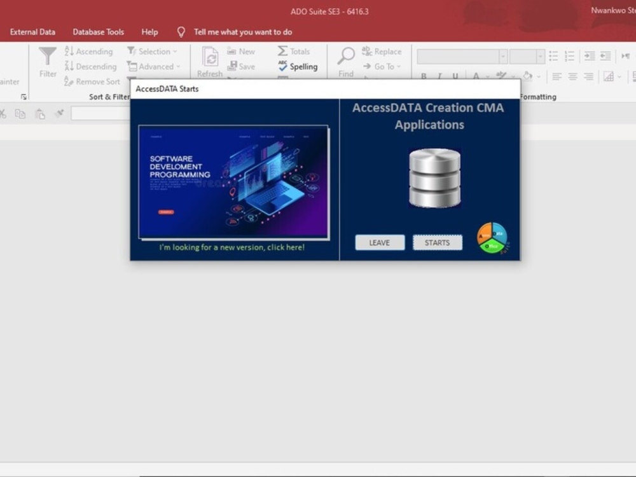Screen dimensions: 636x477
Task: Click the LEAVE button
Action: [380, 242]
